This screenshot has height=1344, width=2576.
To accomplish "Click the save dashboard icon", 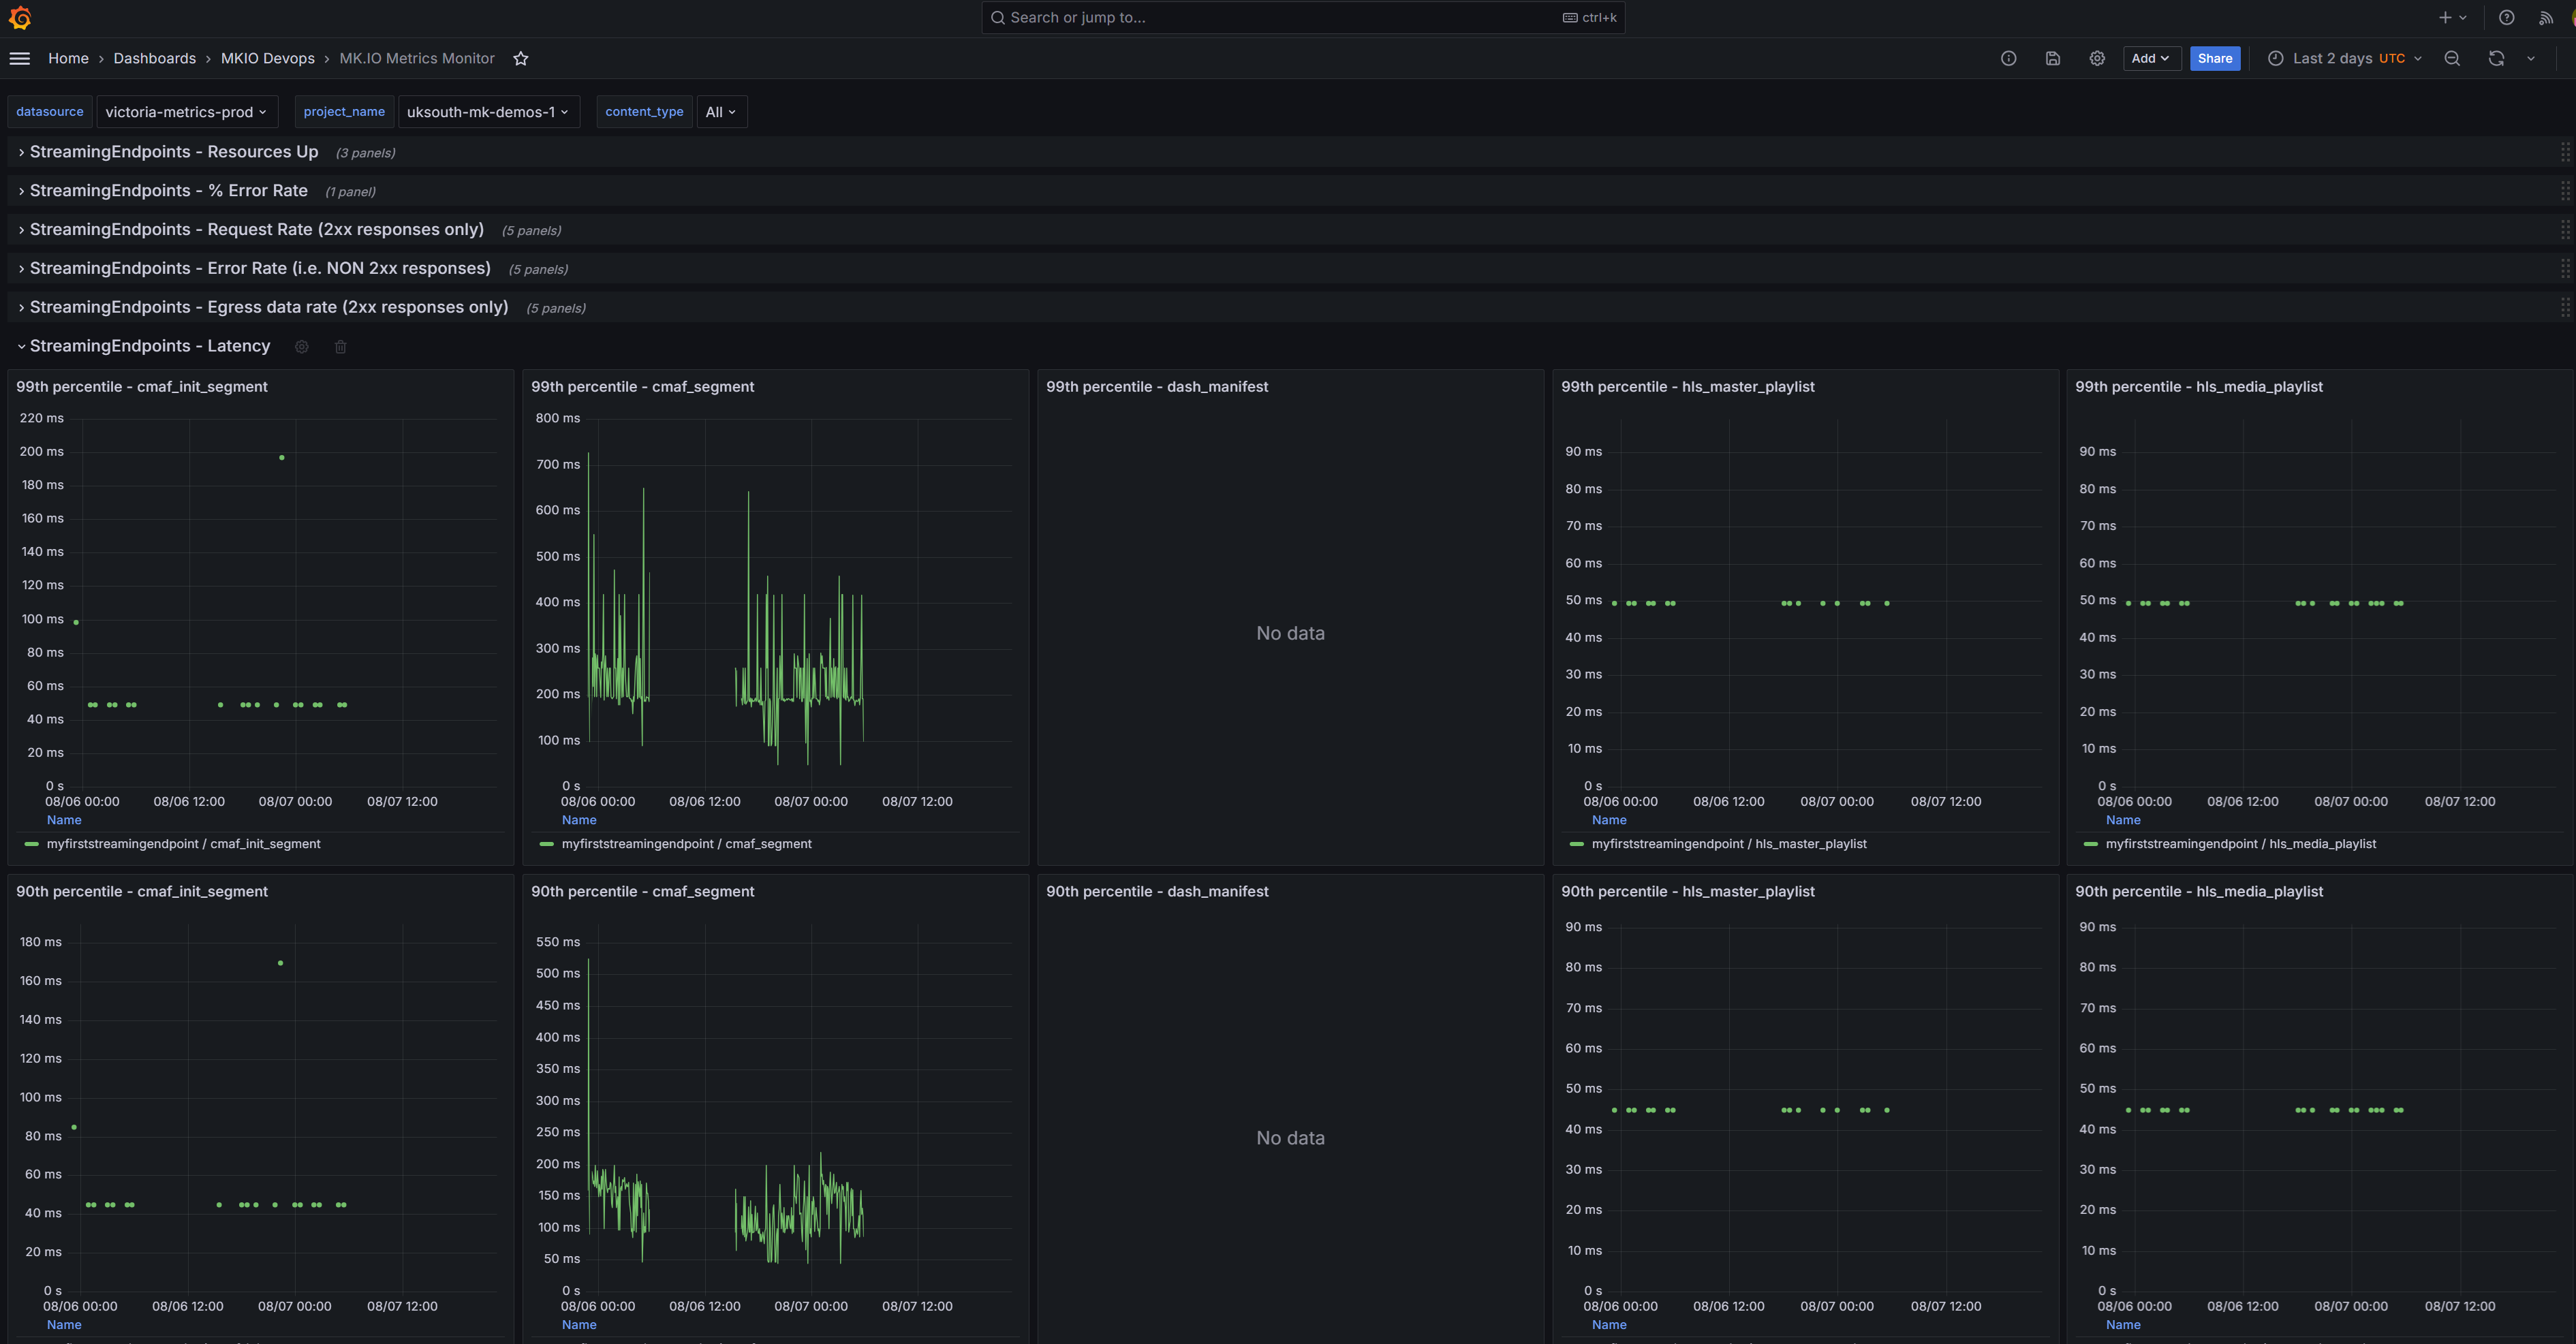I will point(2052,59).
